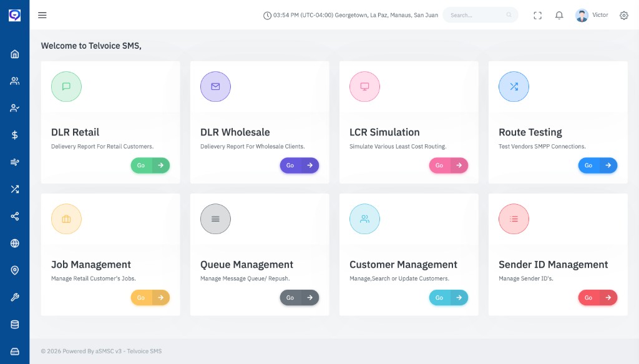
Task: Open the dollar sign billing icon
Action: (x=15, y=135)
